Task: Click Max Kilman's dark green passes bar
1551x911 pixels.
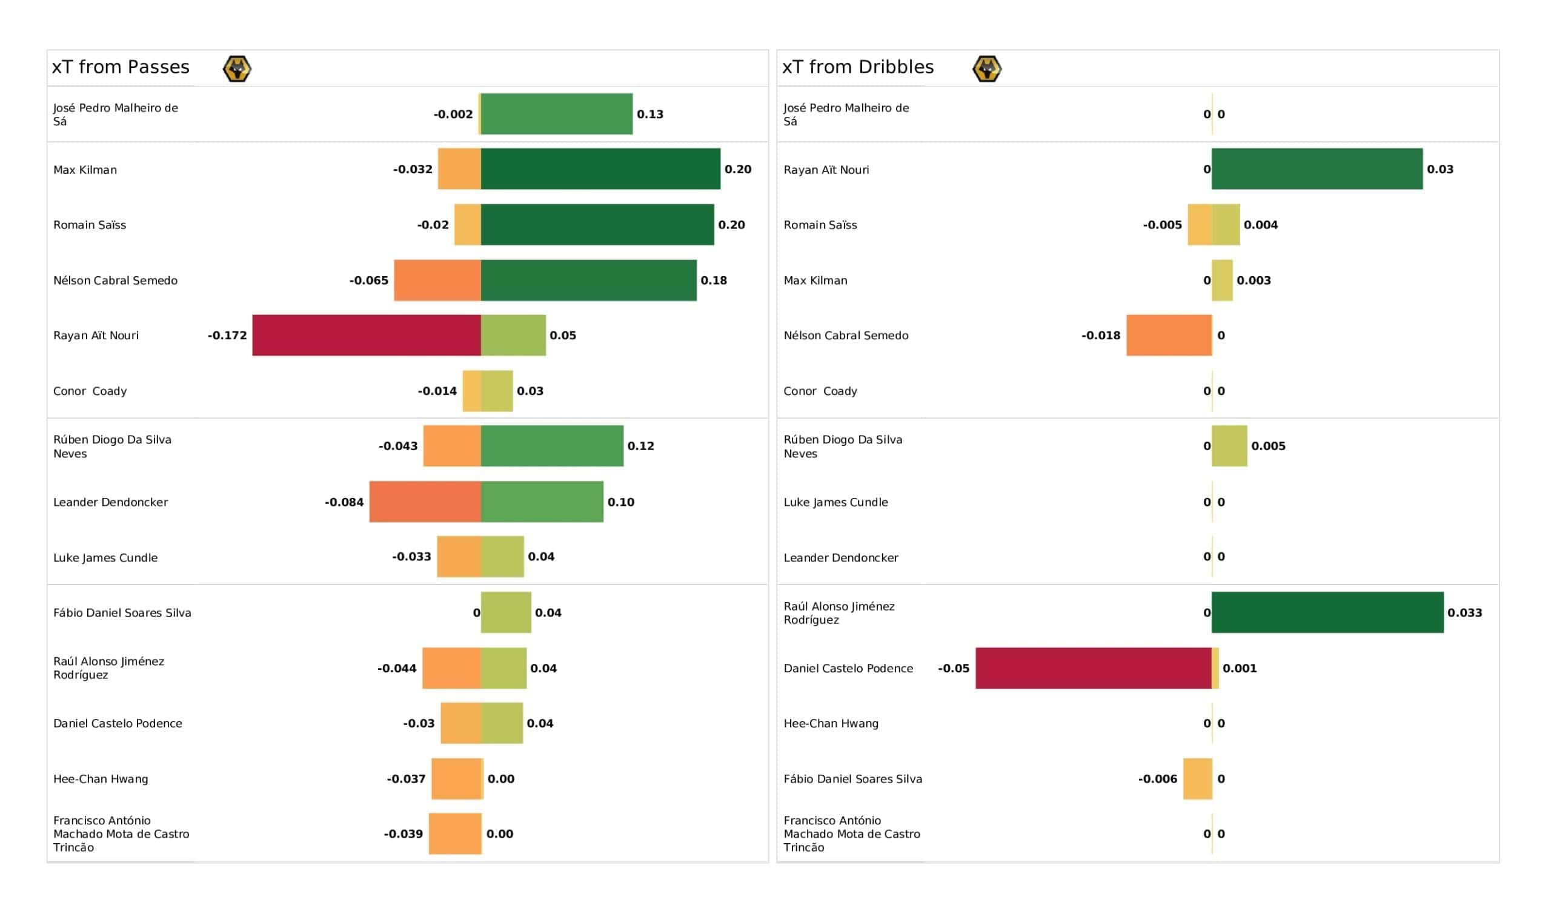Action: (x=600, y=168)
